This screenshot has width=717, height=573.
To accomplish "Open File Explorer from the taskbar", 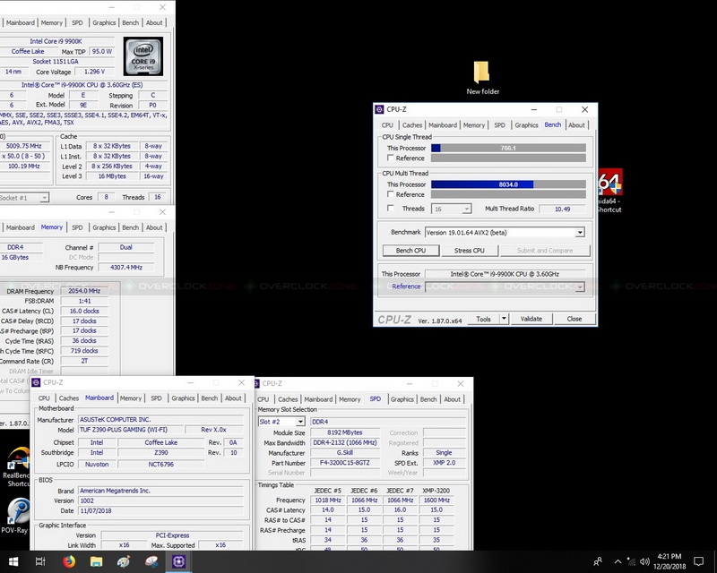I will tap(96, 561).
